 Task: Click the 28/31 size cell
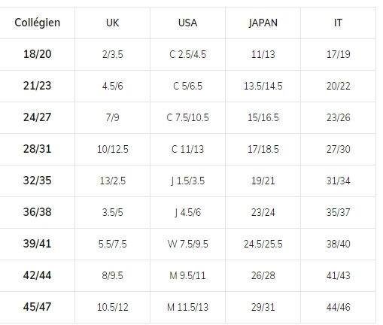click(38, 149)
